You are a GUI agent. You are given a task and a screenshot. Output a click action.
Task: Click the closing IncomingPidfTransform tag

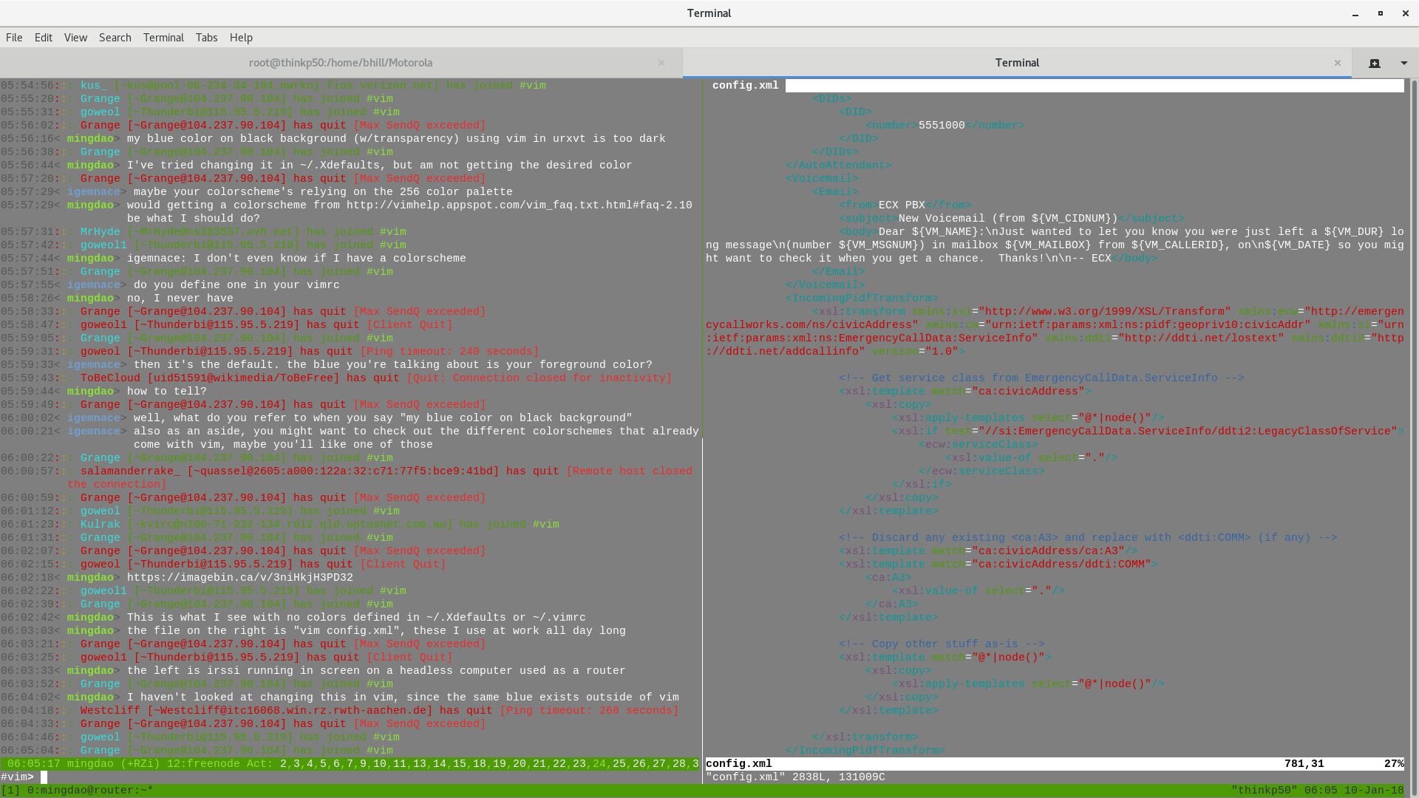click(865, 751)
